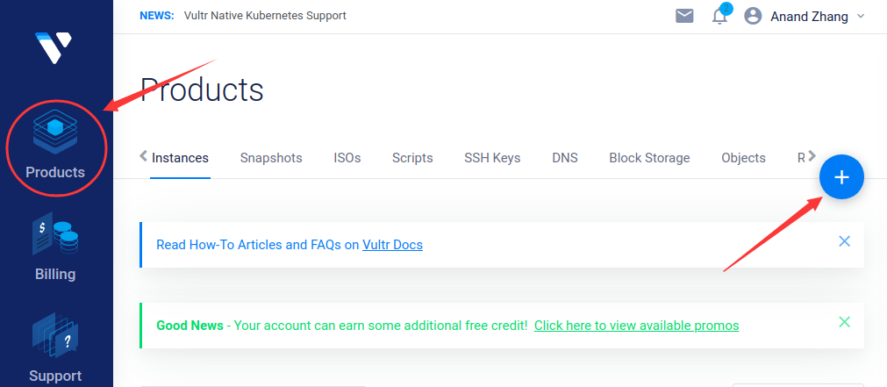Dismiss the Vultr Docs banner

pos(844,241)
